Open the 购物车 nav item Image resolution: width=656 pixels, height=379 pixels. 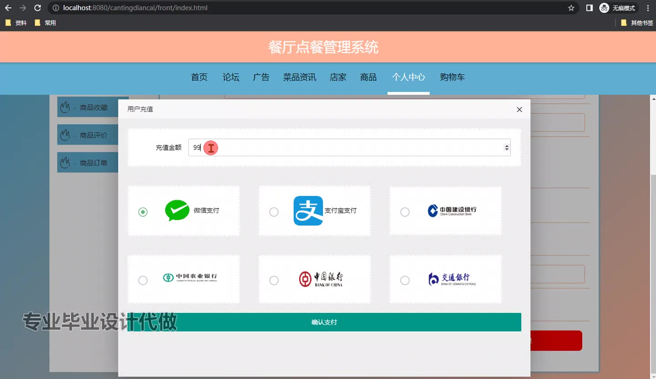pyautogui.click(x=452, y=77)
